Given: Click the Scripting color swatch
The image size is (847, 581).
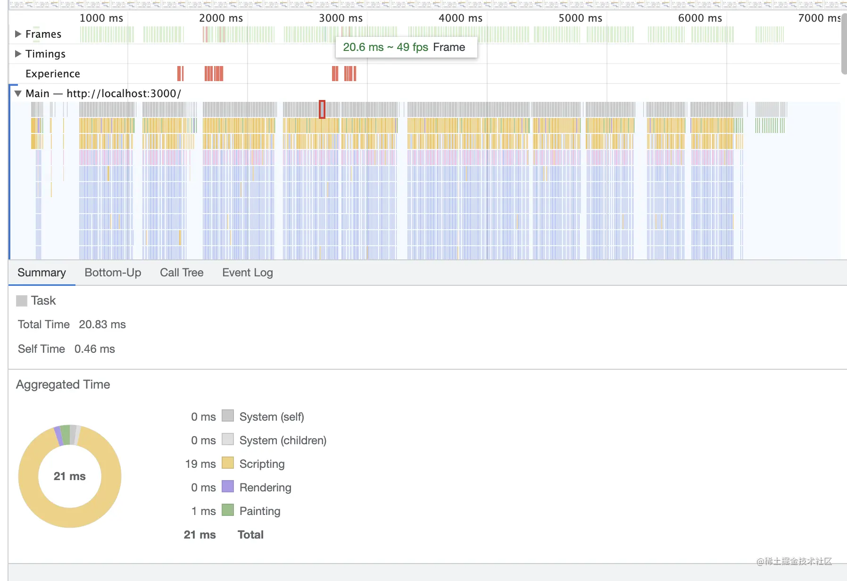Looking at the screenshot, I should [x=228, y=463].
